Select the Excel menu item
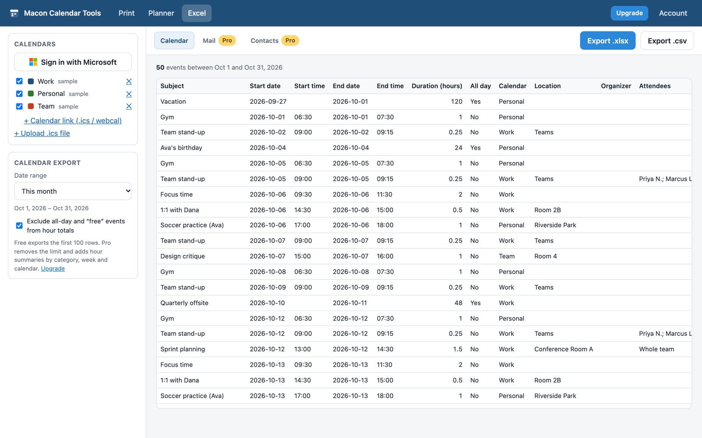The image size is (702, 438). (197, 13)
